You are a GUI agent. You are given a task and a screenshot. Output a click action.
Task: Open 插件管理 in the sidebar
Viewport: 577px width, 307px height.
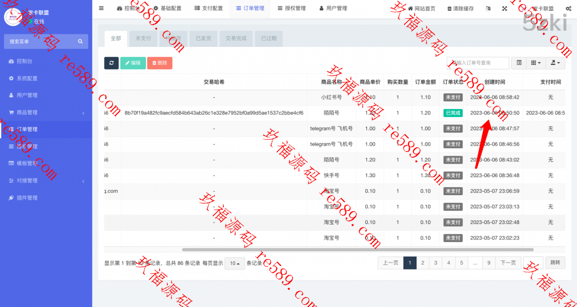pyautogui.click(x=27, y=198)
